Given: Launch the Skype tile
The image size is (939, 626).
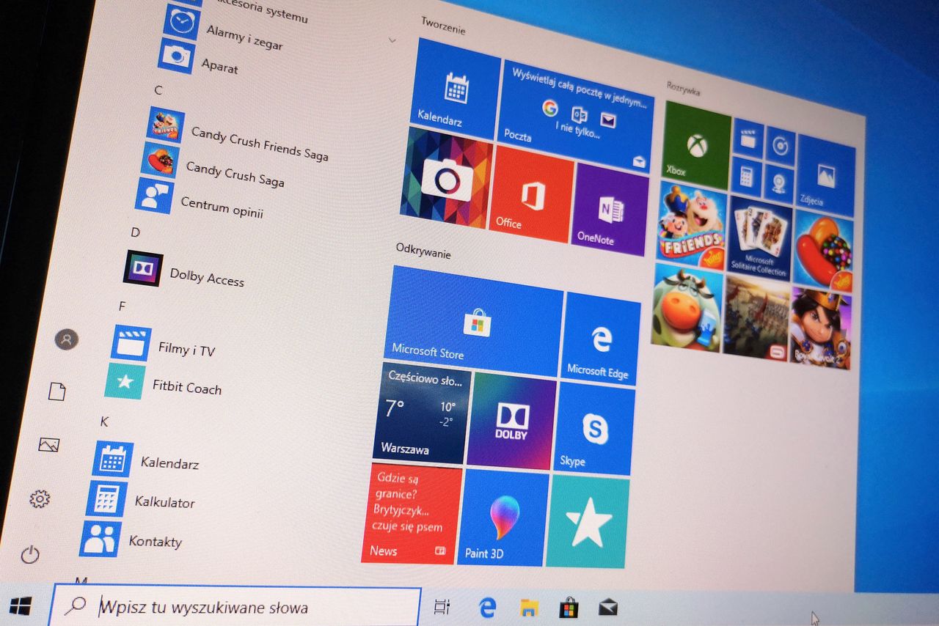Looking at the screenshot, I should pyautogui.click(x=593, y=429).
